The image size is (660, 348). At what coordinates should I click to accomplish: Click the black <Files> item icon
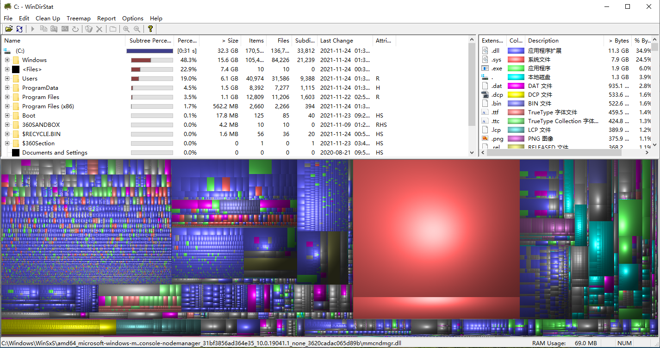[16, 69]
